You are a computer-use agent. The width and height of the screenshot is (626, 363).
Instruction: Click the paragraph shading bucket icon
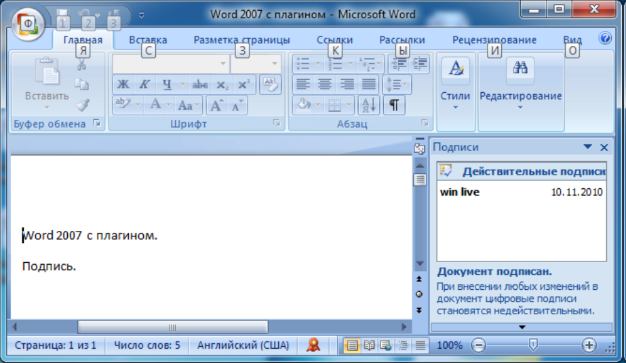(x=304, y=105)
